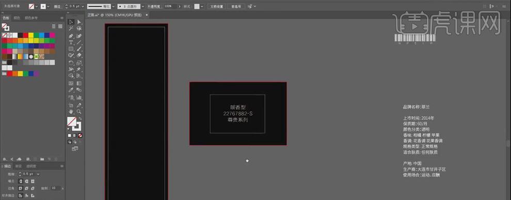Select the Shape Builder tool
Screen dimensions: 511x200
pos(71,75)
